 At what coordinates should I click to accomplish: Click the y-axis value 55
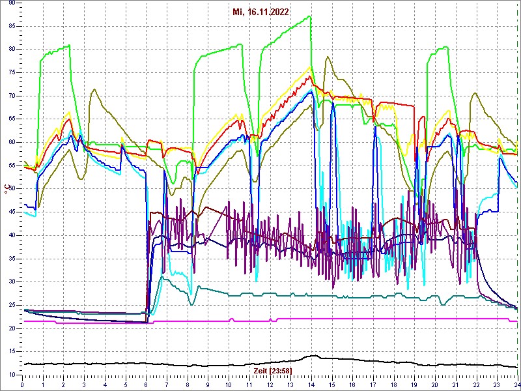[x=11, y=166]
